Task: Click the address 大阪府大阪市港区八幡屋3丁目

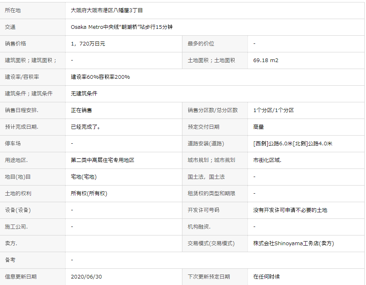Action: [x=107, y=11]
